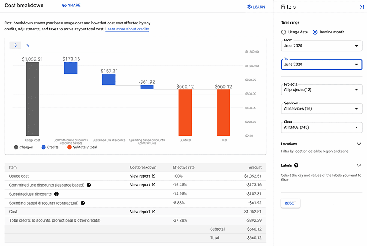Click the orange Subtotal bar in chart
Viewport: 367px width, 246px height.
[x=185, y=113]
